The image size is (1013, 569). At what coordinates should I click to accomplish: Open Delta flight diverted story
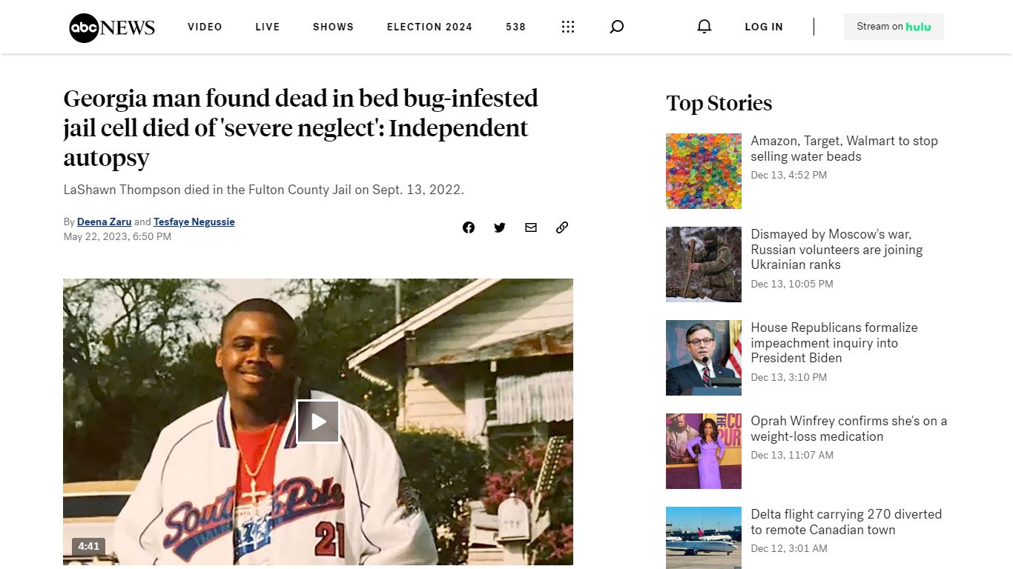(x=846, y=522)
